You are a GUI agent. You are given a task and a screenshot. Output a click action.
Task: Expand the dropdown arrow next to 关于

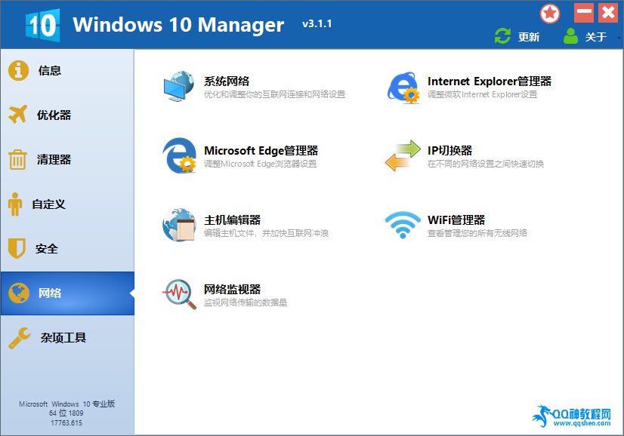(619, 38)
